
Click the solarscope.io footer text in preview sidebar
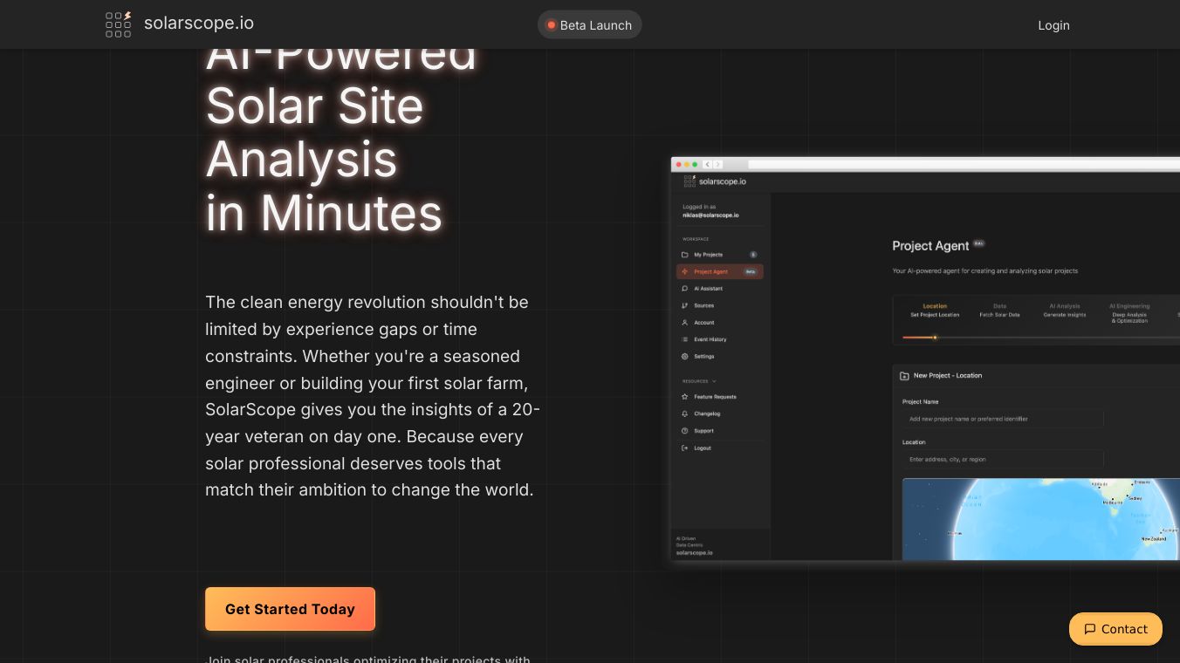click(695, 552)
